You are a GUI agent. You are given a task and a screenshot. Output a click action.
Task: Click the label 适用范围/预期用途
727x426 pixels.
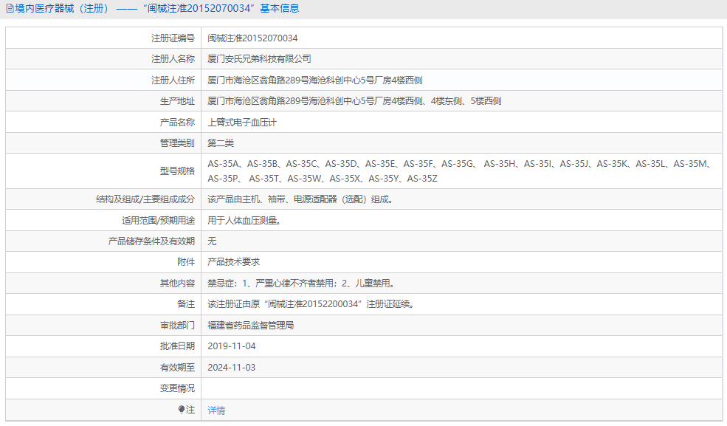158,221
